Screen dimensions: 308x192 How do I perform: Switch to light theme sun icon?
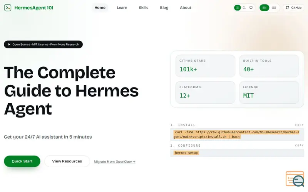[237, 8]
